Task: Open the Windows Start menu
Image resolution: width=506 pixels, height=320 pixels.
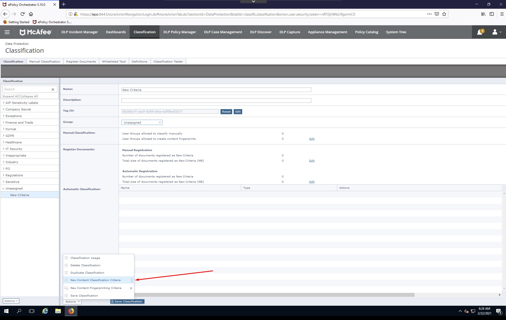Action: click(6, 311)
